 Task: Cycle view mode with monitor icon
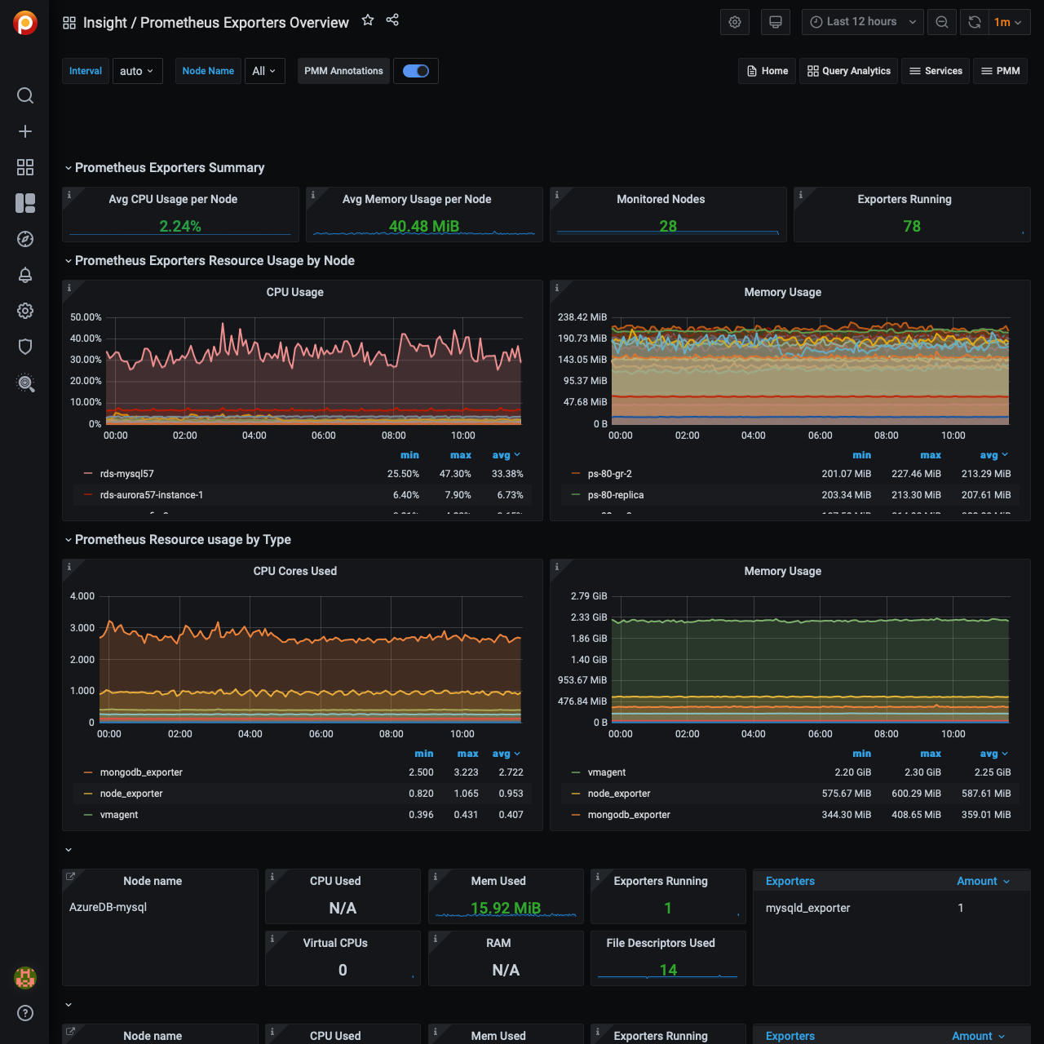tap(776, 22)
